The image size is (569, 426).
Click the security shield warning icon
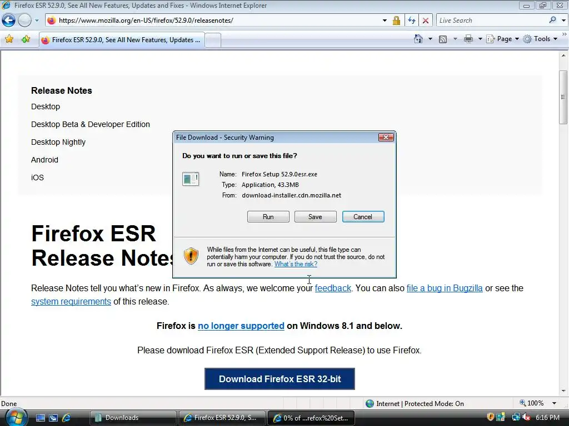coord(191,256)
